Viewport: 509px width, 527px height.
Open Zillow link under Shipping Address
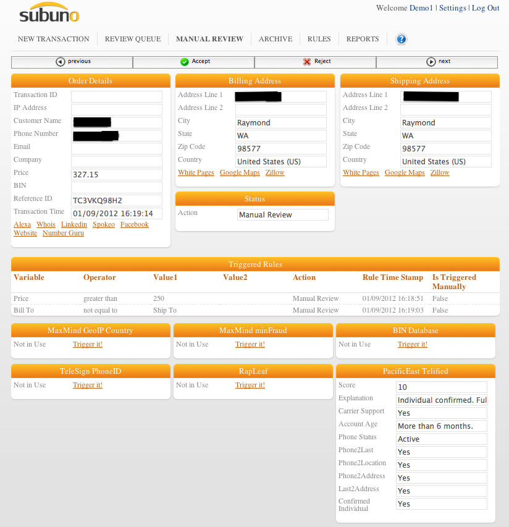click(x=440, y=172)
